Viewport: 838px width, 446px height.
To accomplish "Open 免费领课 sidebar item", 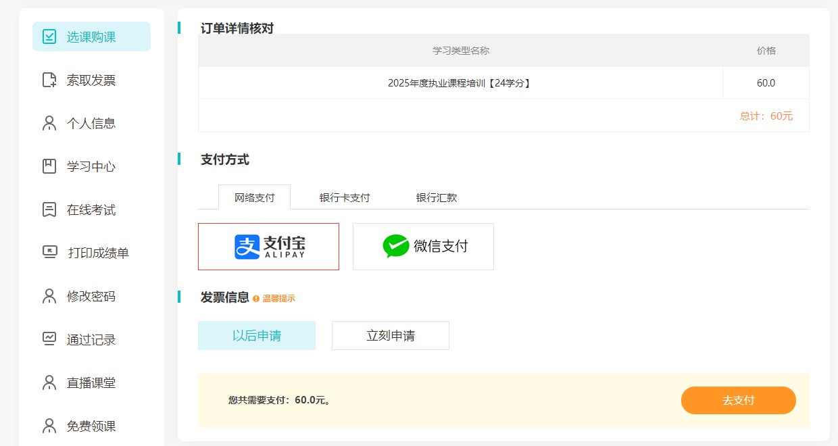I will click(91, 426).
